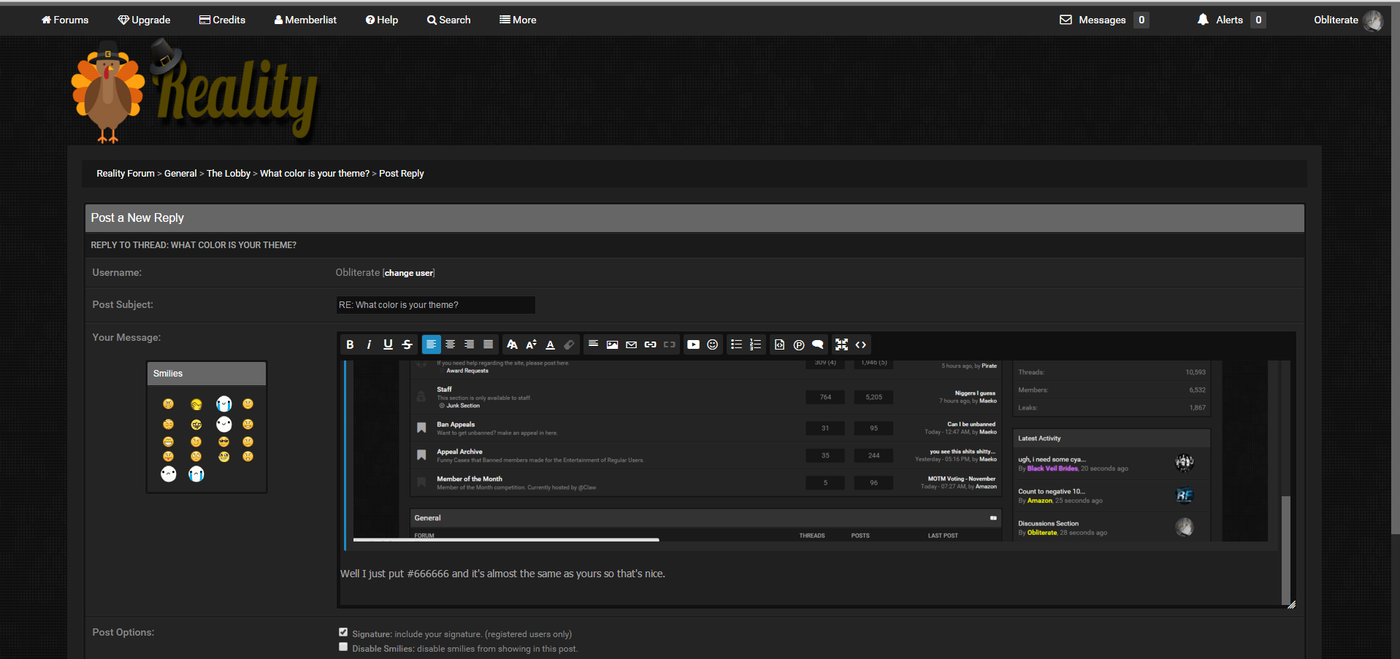Insert a hyperlink with the link icon
The height and width of the screenshot is (659, 1400).
pos(650,344)
